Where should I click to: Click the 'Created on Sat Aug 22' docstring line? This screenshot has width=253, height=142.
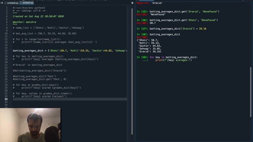point(38,16)
